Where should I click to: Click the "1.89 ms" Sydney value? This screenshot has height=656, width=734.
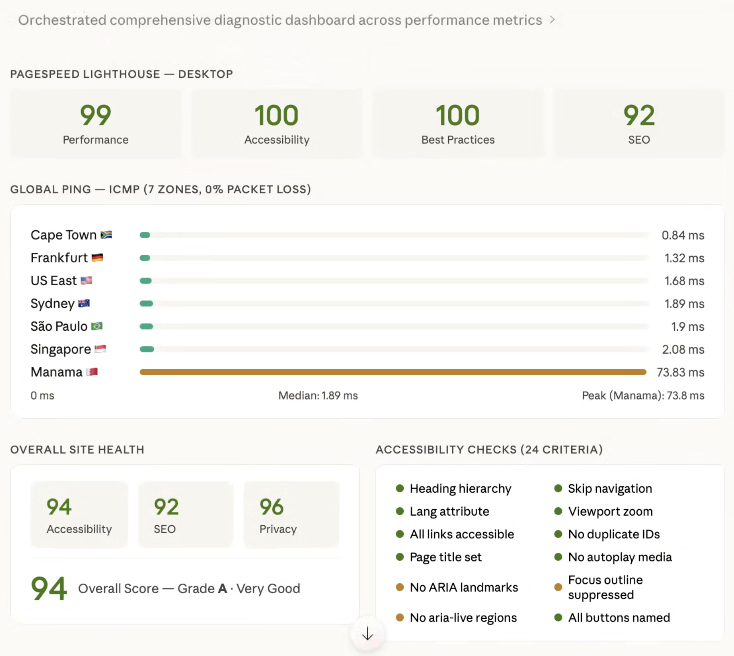(x=684, y=304)
